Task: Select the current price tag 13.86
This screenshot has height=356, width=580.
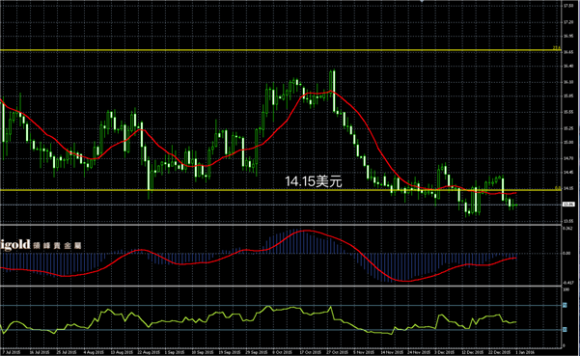Action: pyautogui.click(x=568, y=205)
